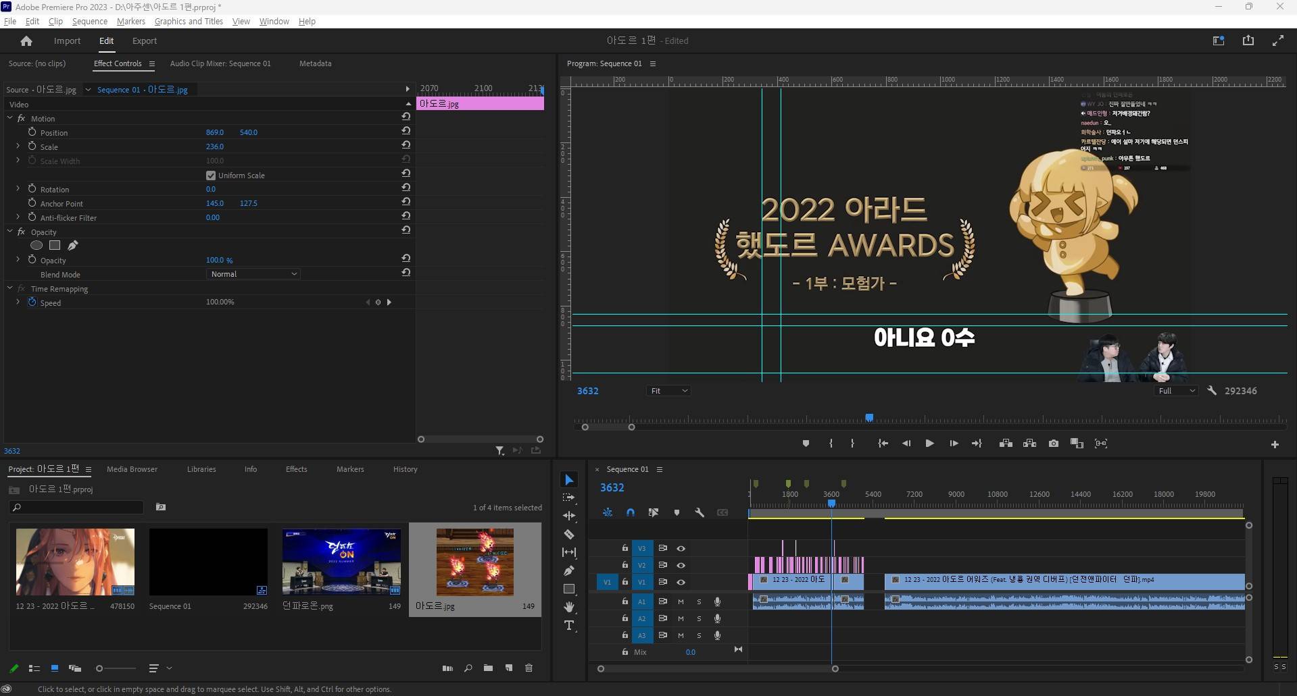1297x696 pixels.
Task: Click the Lift button
Action: (x=1006, y=444)
